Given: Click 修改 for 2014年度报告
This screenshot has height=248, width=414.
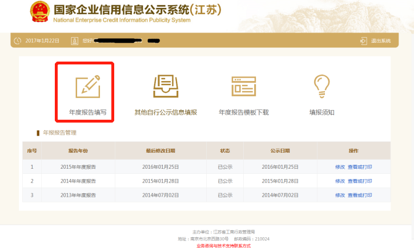Looking at the screenshot, I should click(x=340, y=181).
